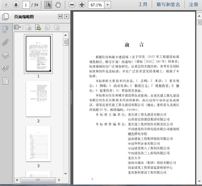202x186 pixels.
Task: Zoom out using minus button
Action: click(72, 4)
